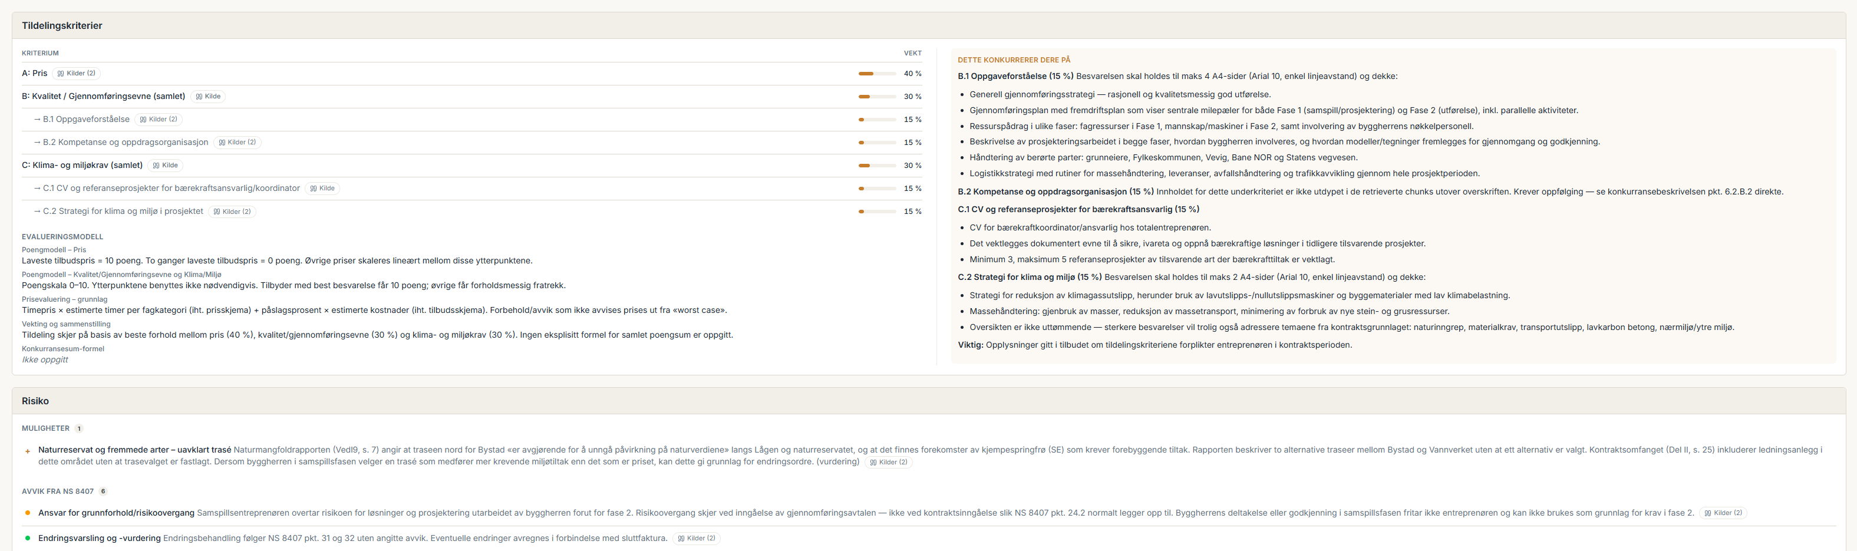Click the bold B.1 Oppgaveforståelse (15 %) heading

[x=1016, y=77]
